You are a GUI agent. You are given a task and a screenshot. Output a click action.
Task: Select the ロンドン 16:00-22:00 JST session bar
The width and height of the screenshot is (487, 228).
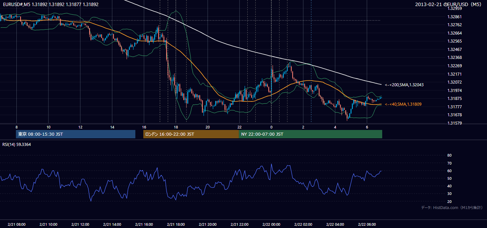coord(191,134)
